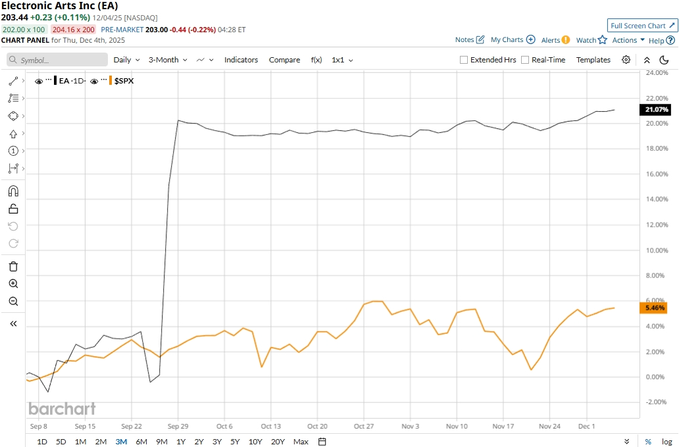Activate the magnet snap tool
679x447 pixels.
[13, 191]
